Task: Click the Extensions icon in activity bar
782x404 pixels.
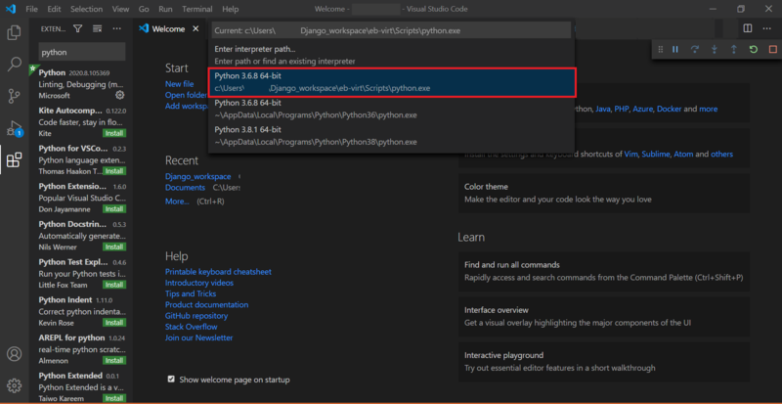Action: 14,160
